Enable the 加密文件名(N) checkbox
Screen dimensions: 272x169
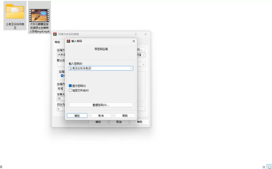tap(70, 90)
